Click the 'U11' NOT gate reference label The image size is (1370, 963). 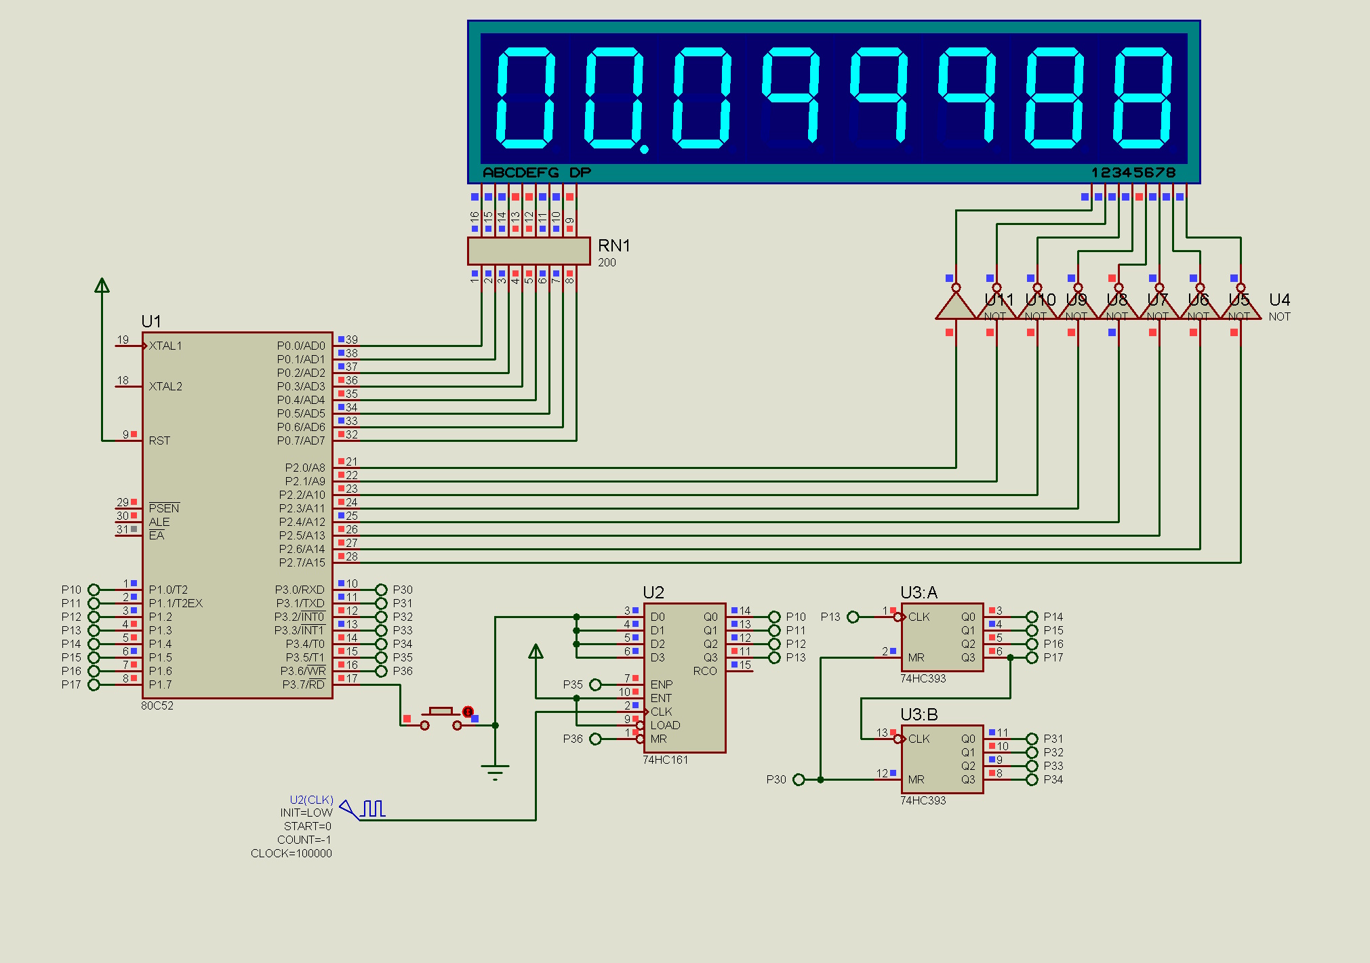[999, 300]
